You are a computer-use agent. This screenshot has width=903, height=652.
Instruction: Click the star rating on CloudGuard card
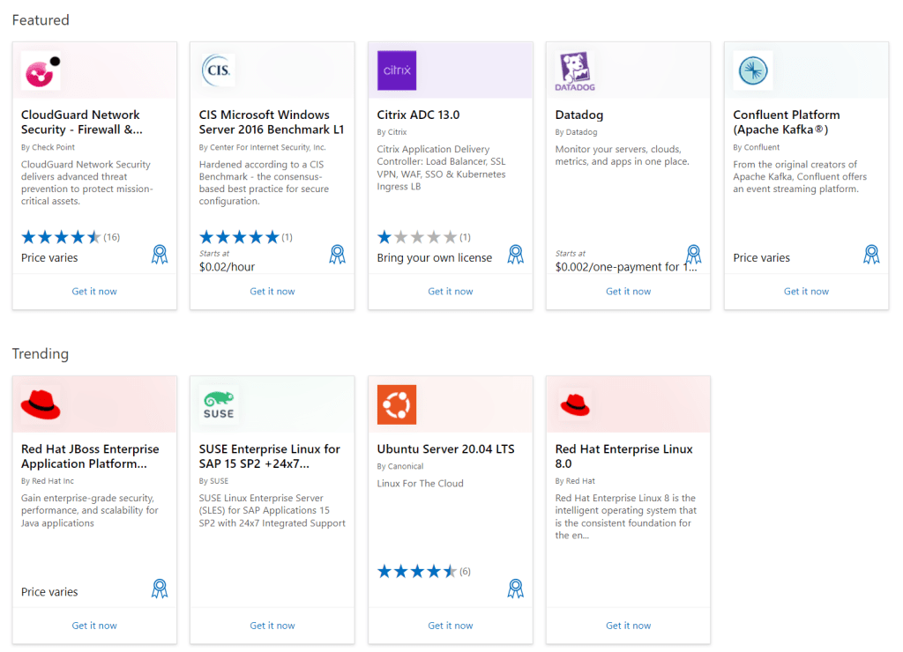(x=61, y=237)
